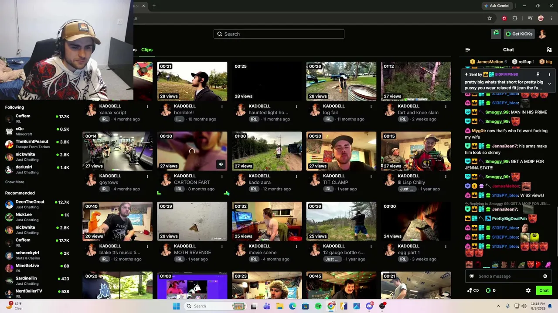This screenshot has width=558, height=313.
Task: Play the 'movie scene' clip thumbnail
Action: [267, 221]
